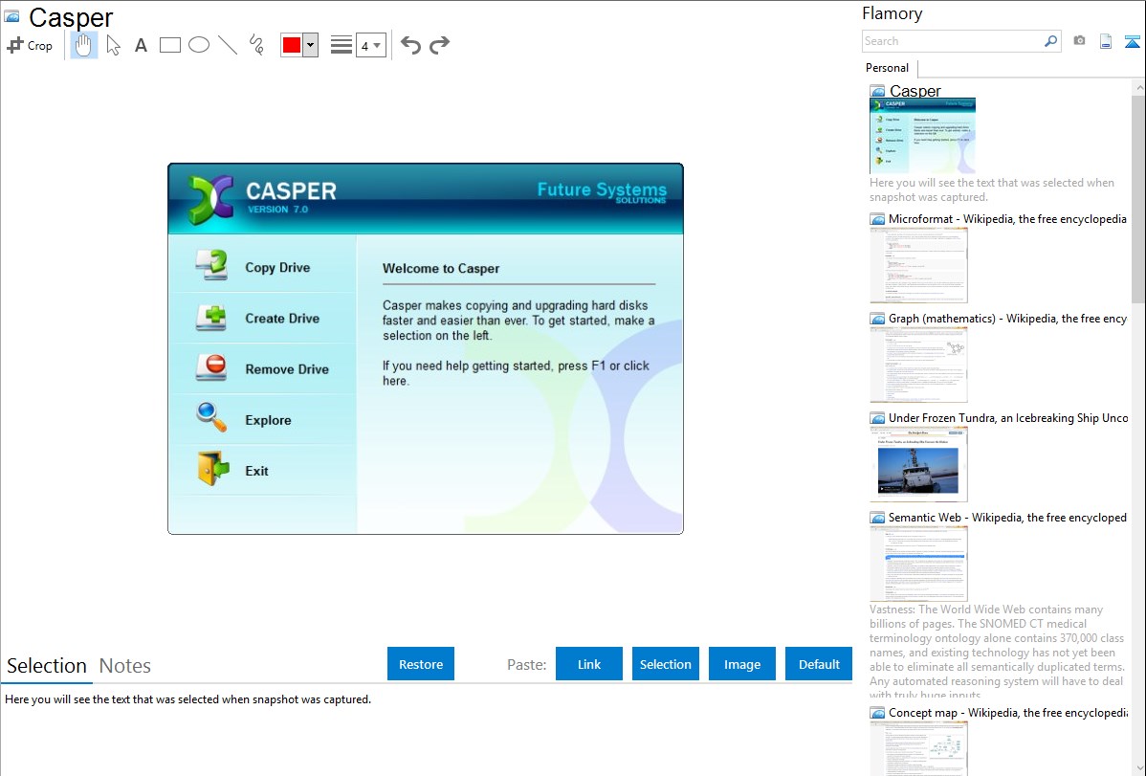Open the Graph (mathematics) snapshot thumbnail
This screenshot has width=1146, height=776.
pyautogui.click(x=918, y=365)
